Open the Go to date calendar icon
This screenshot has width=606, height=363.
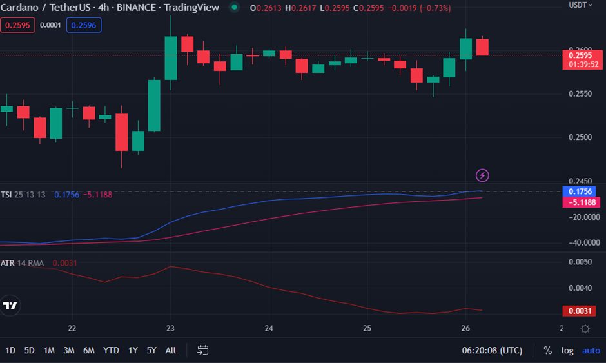(x=203, y=350)
